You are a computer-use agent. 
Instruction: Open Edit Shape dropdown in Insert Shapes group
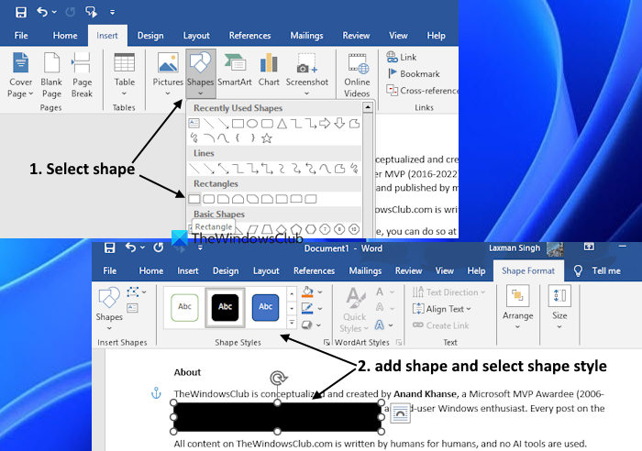click(x=136, y=291)
